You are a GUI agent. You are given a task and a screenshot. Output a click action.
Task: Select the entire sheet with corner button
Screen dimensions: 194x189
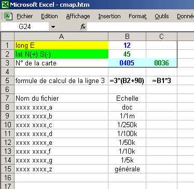7,36
